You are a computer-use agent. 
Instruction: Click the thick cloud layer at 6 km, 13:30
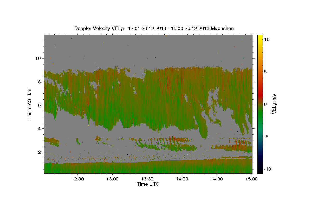coord(147,105)
